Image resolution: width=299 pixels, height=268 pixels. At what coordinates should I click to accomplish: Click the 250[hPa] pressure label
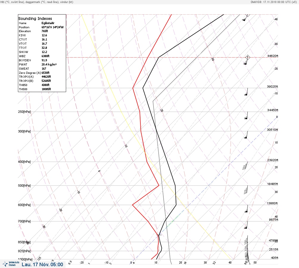[24, 112]
